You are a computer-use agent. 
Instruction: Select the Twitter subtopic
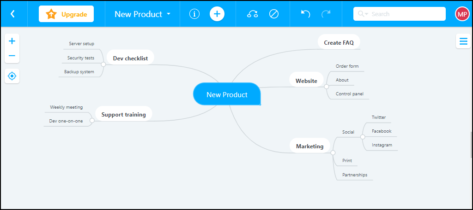(379, 117)
